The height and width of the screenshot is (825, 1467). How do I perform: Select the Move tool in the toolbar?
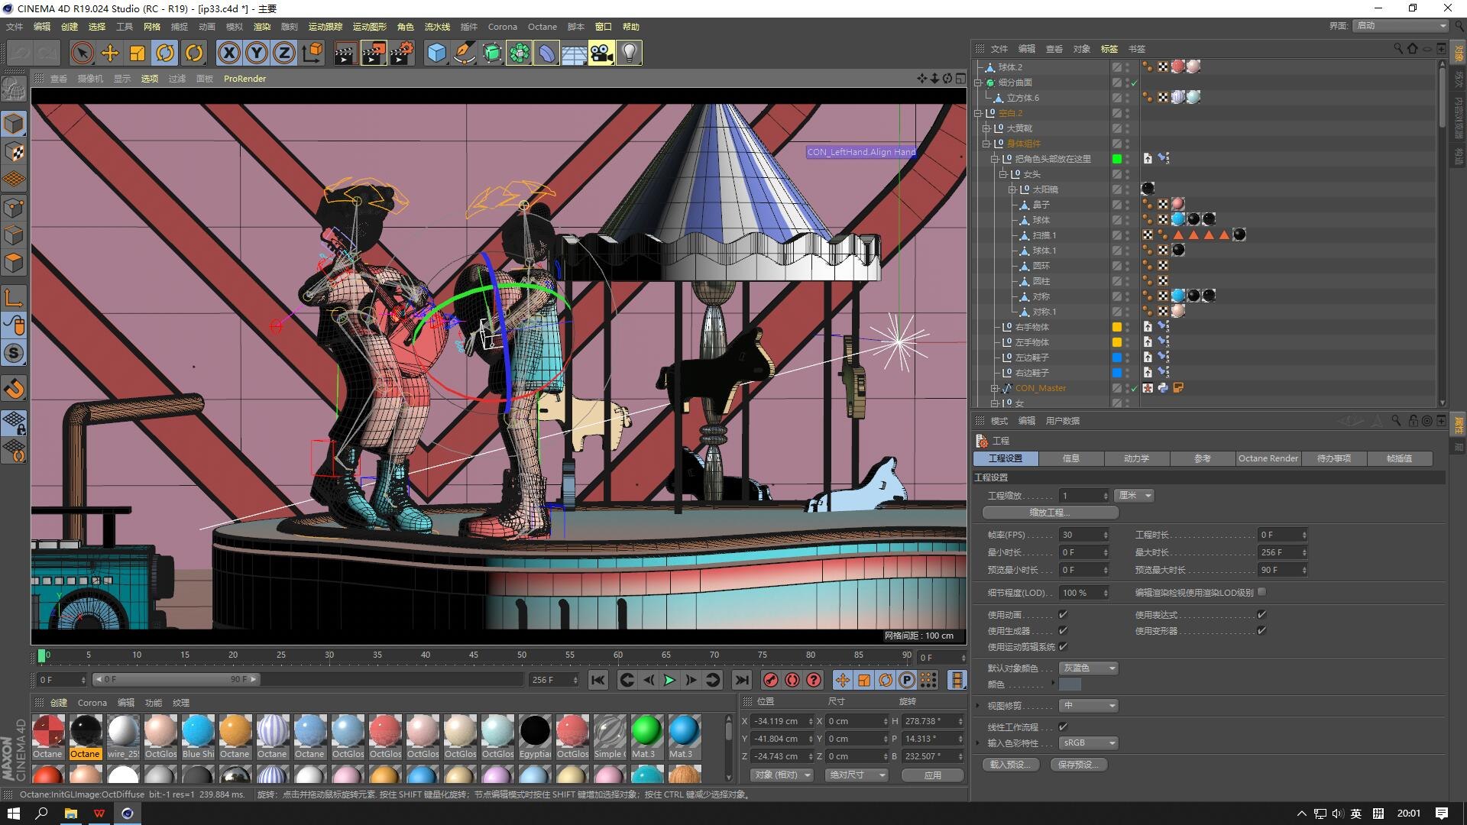[x=110, y=53]
